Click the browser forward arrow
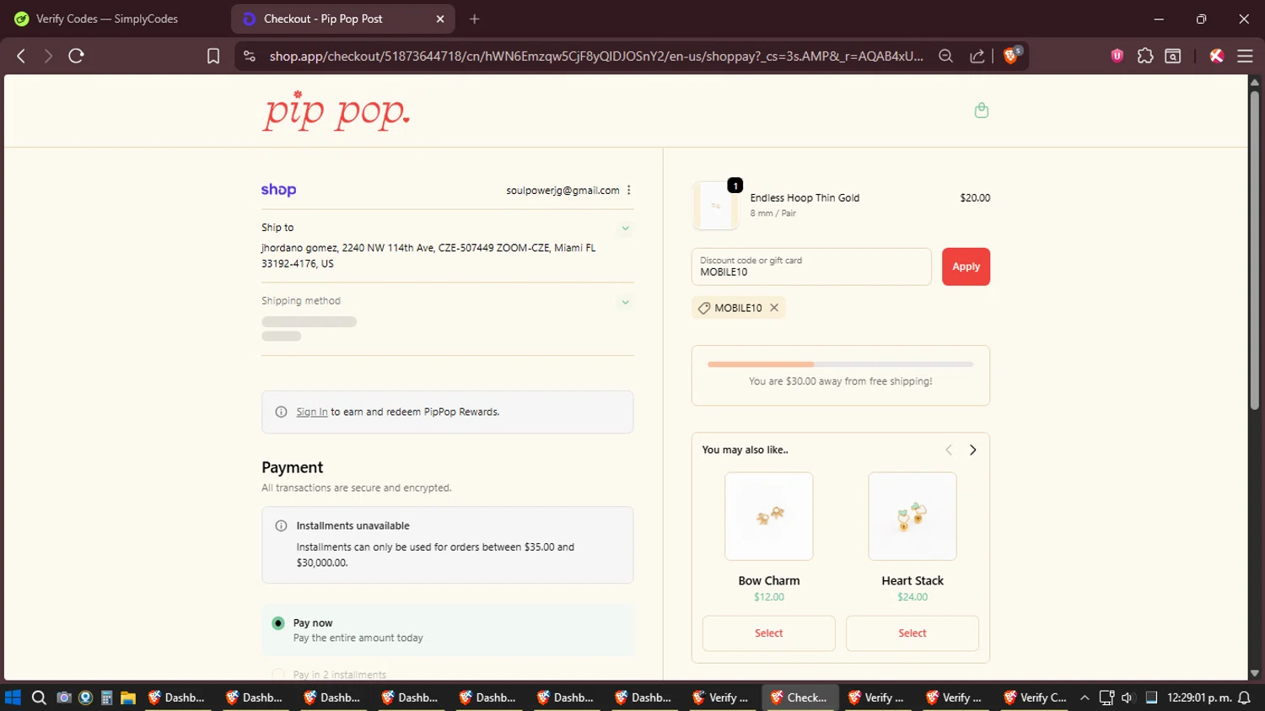This screenshot has height=711, width=1265. tap(48, 56)
